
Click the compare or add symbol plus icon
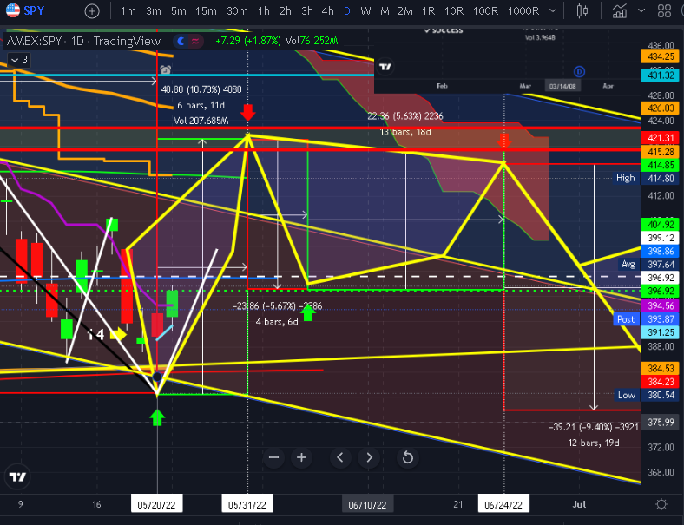92,11
